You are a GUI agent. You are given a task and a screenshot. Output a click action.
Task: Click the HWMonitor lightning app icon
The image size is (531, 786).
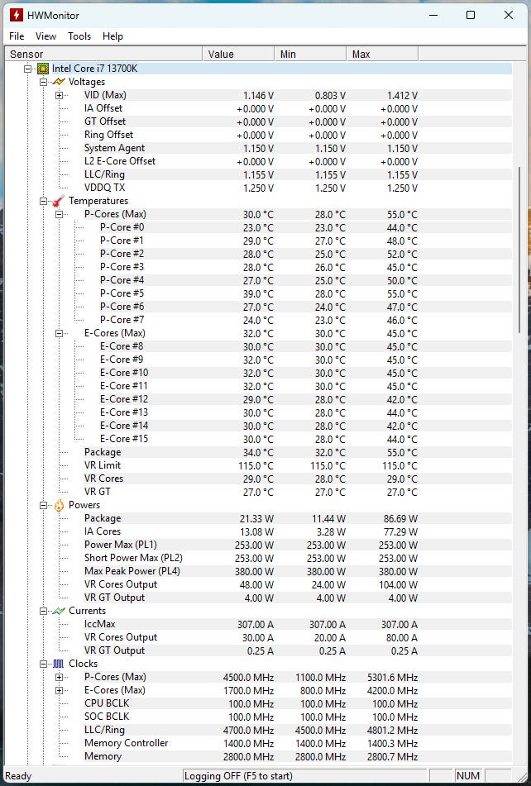(x=17, y=15)
